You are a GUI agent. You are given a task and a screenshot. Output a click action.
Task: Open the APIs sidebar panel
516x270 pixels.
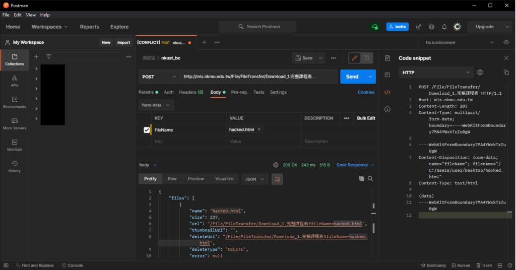coord(15,81)
